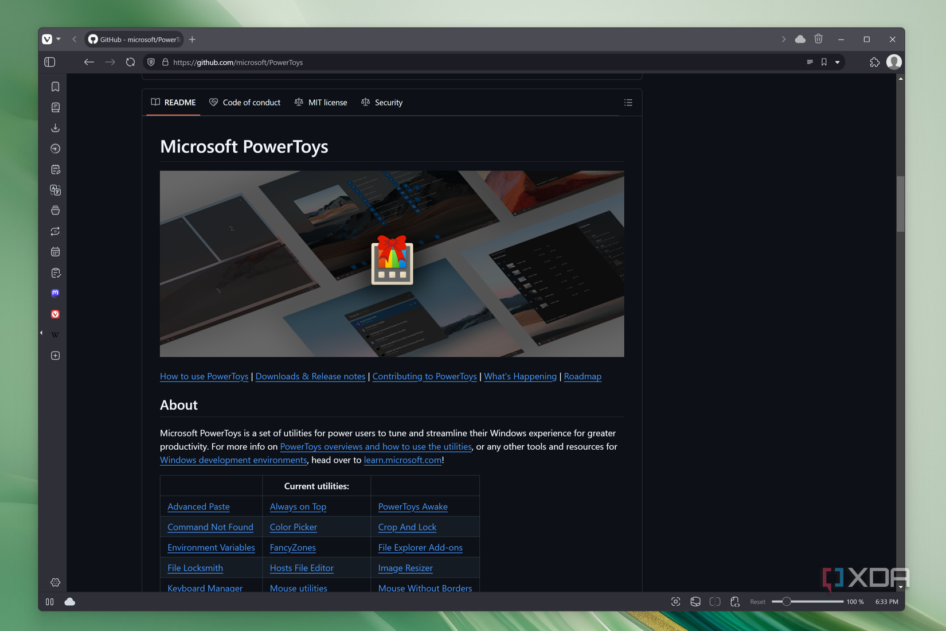Open the Translate panel
946x631 pixels.
[55, 190]
